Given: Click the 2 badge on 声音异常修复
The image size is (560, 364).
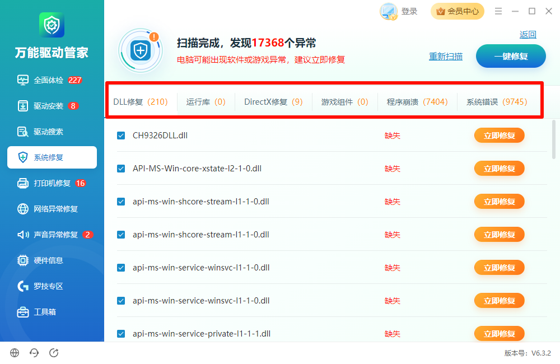Looking at the screenshot, I should point(87,235).
